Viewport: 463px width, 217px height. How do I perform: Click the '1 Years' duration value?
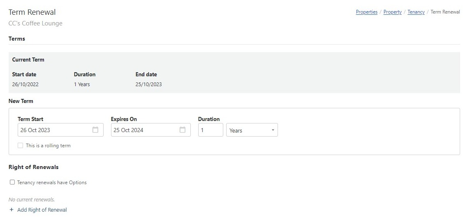pyautogui.click(x=82, y=85)
